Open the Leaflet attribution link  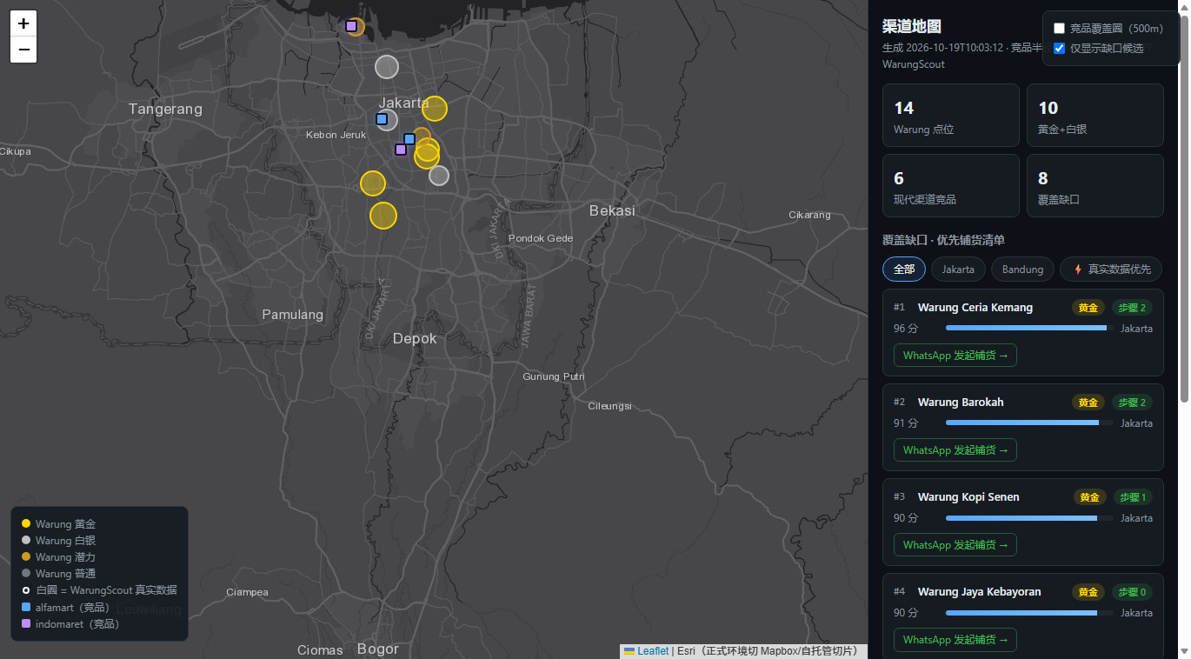coord(653,650)
